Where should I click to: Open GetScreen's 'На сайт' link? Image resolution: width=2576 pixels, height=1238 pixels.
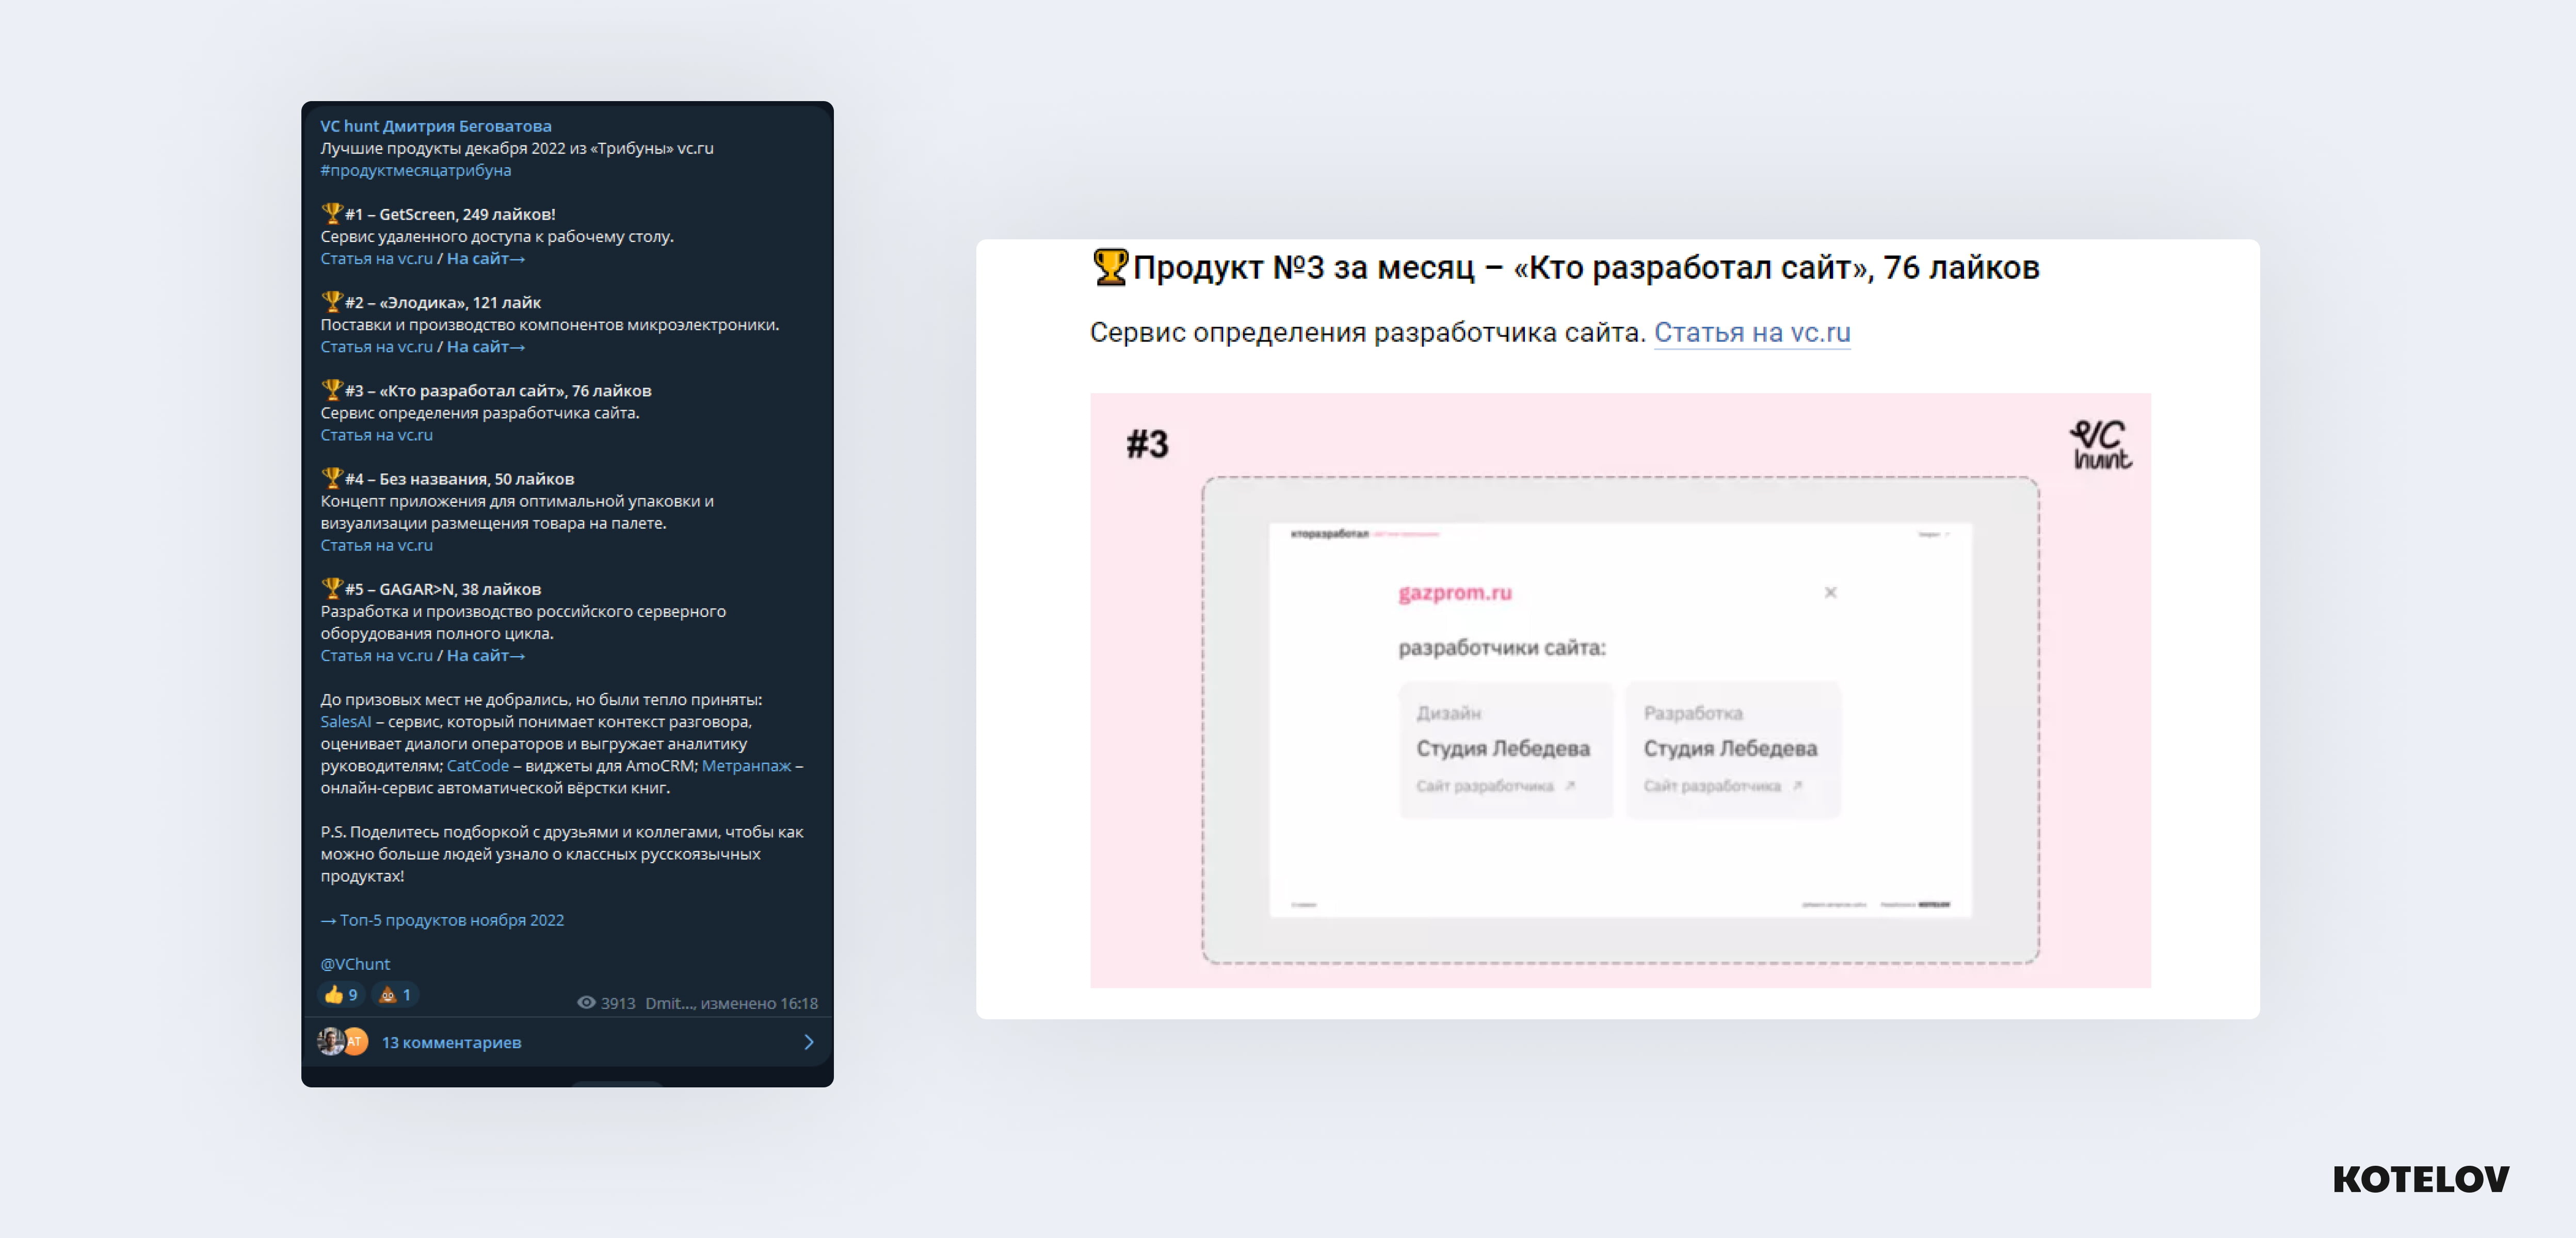pyautogui.click(x=485, y=258)
